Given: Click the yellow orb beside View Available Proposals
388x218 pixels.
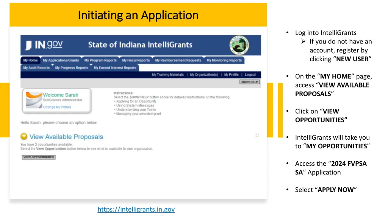Looking at the screenshot, I should tap(24, 136).
